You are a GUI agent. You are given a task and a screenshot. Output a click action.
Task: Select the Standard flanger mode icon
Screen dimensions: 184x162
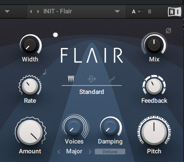click(x=71, y=79)
